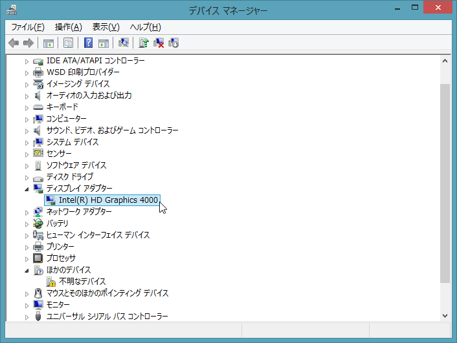This screenshot has height=343, width=457.
Task: Open the 操作(A) menu
Action: coord(69,27)
